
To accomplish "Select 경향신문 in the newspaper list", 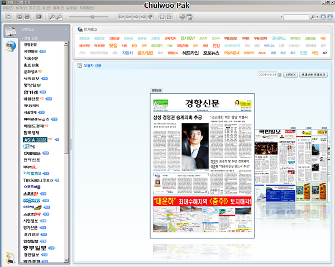I will point(30,45).
